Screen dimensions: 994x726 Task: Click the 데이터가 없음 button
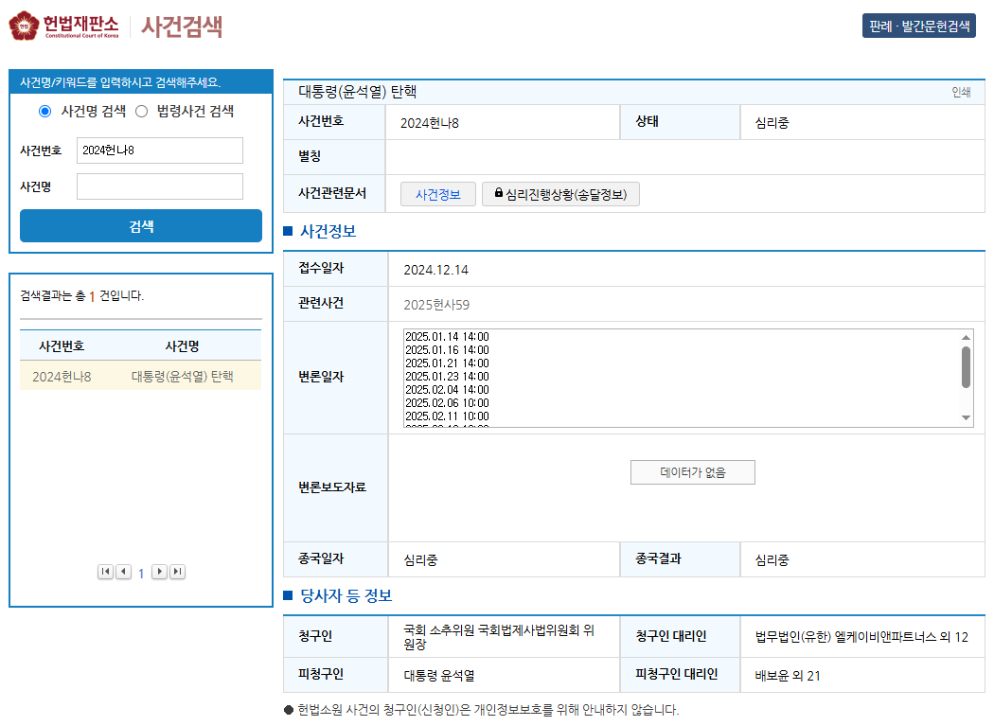click(x=692, y=471)
